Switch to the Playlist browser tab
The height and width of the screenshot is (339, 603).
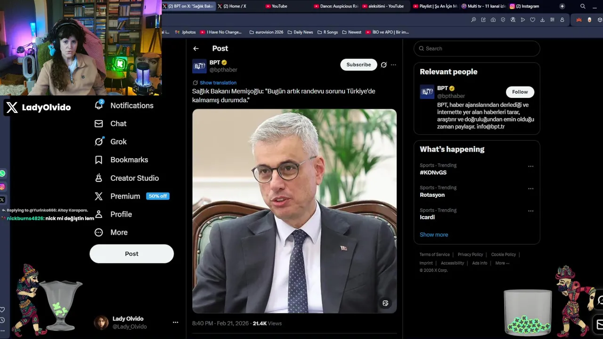click(x=435, y=6)
